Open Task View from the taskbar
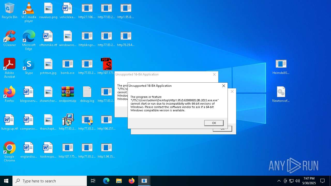Screen dimensions: 331x186 (x=93, y=181)
